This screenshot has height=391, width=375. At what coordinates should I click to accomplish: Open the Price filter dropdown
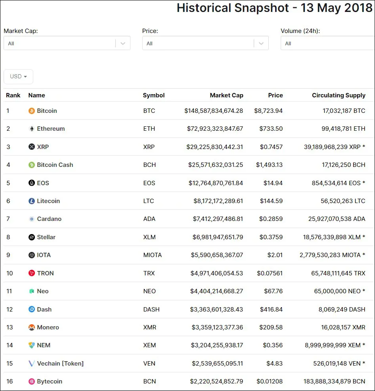coord(205,43)
